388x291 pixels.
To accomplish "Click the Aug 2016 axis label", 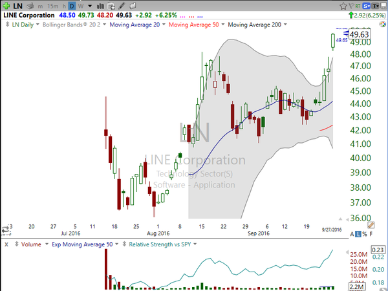I will (x=158, y=233).
